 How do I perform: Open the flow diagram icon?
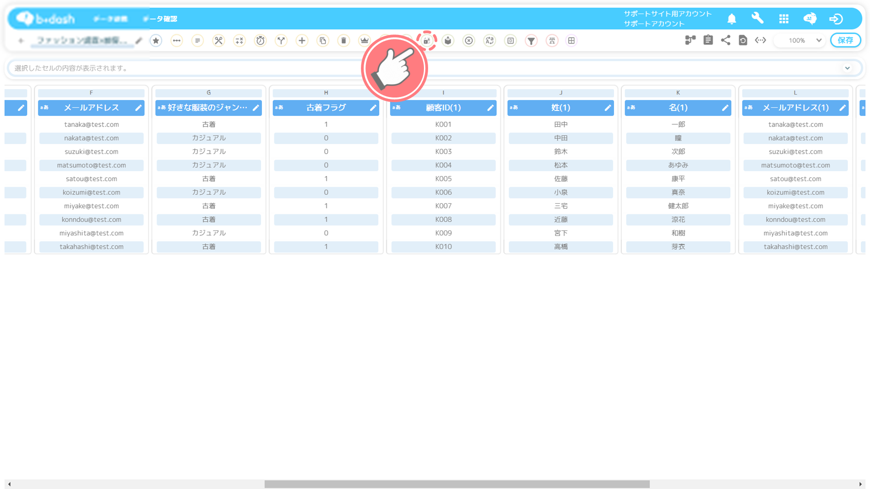pos(690,40)
